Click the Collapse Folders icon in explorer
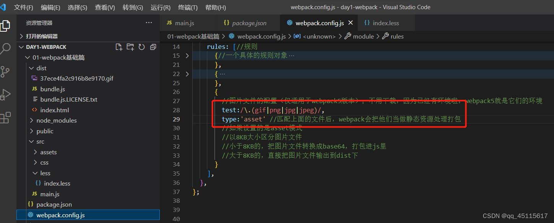 pyautogui.click(x=153, y=47)
